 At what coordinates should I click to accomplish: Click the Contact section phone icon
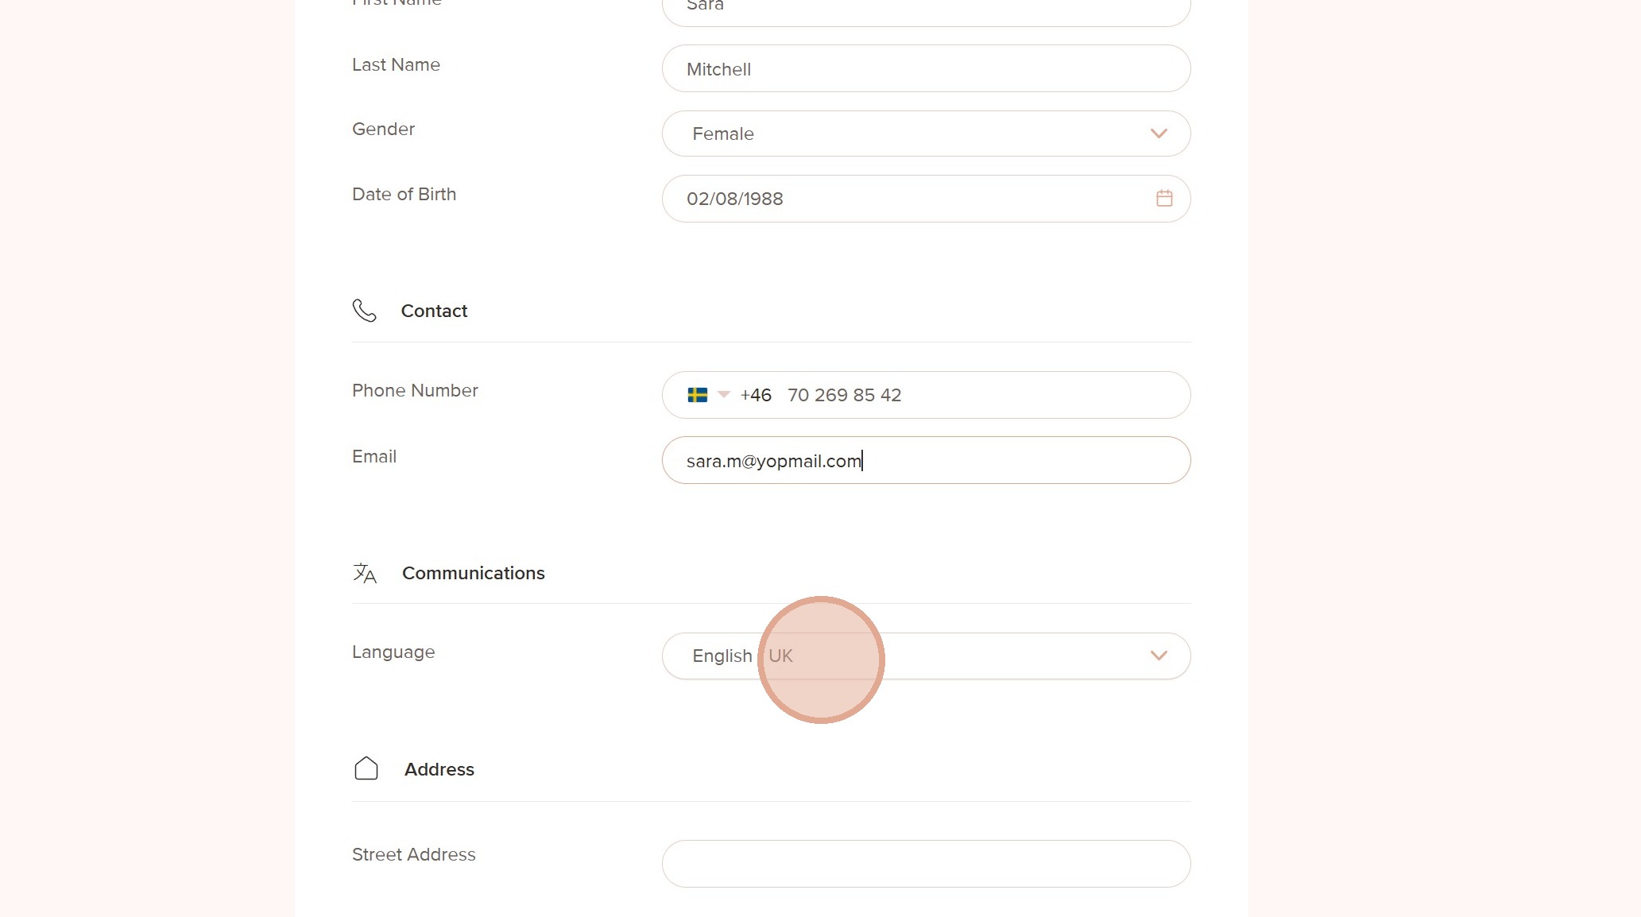coord(364,311)
